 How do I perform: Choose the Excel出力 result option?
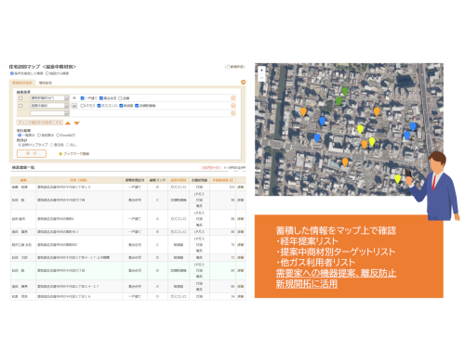(x=58, y=136)
